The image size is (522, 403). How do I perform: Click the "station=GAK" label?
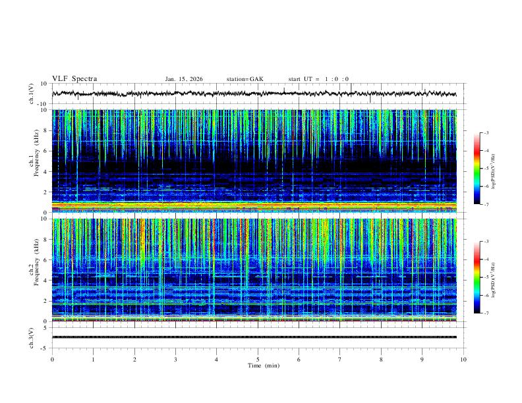point(245,79)
